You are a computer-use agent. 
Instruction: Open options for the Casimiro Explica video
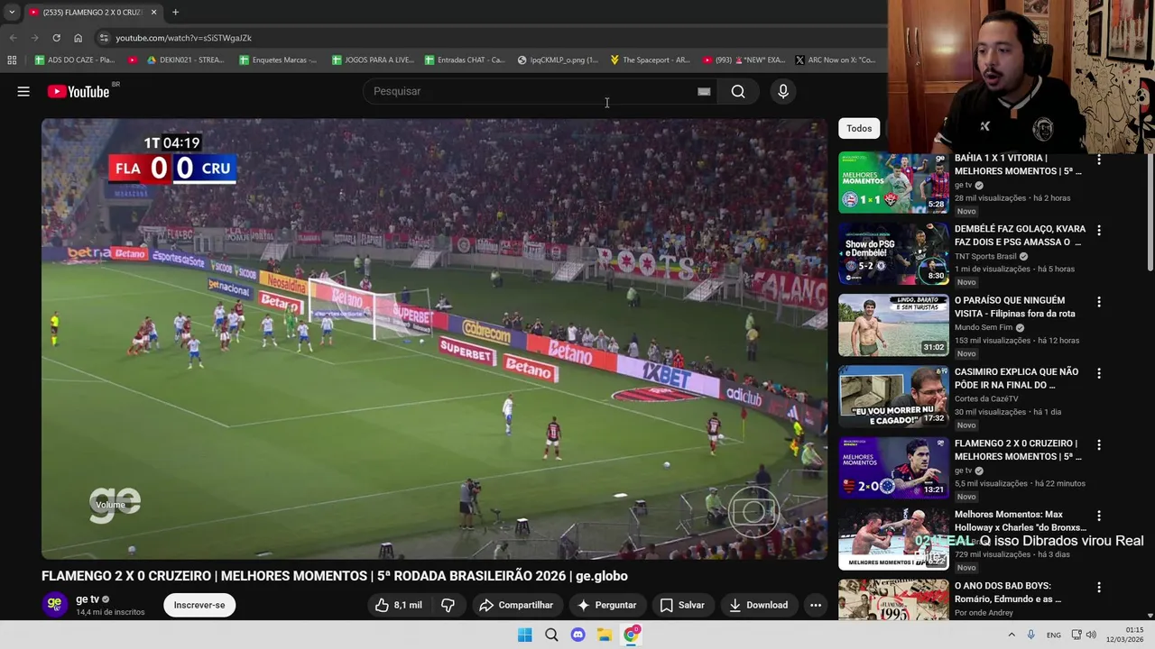(x=1099, y=373)
